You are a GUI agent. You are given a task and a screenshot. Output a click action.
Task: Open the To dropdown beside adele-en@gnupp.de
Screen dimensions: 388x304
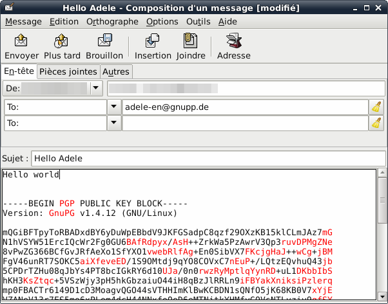pos(113,107)
